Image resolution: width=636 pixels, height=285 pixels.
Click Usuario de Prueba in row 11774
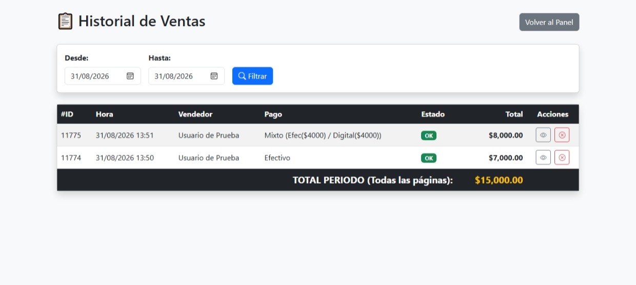(209, 158)
